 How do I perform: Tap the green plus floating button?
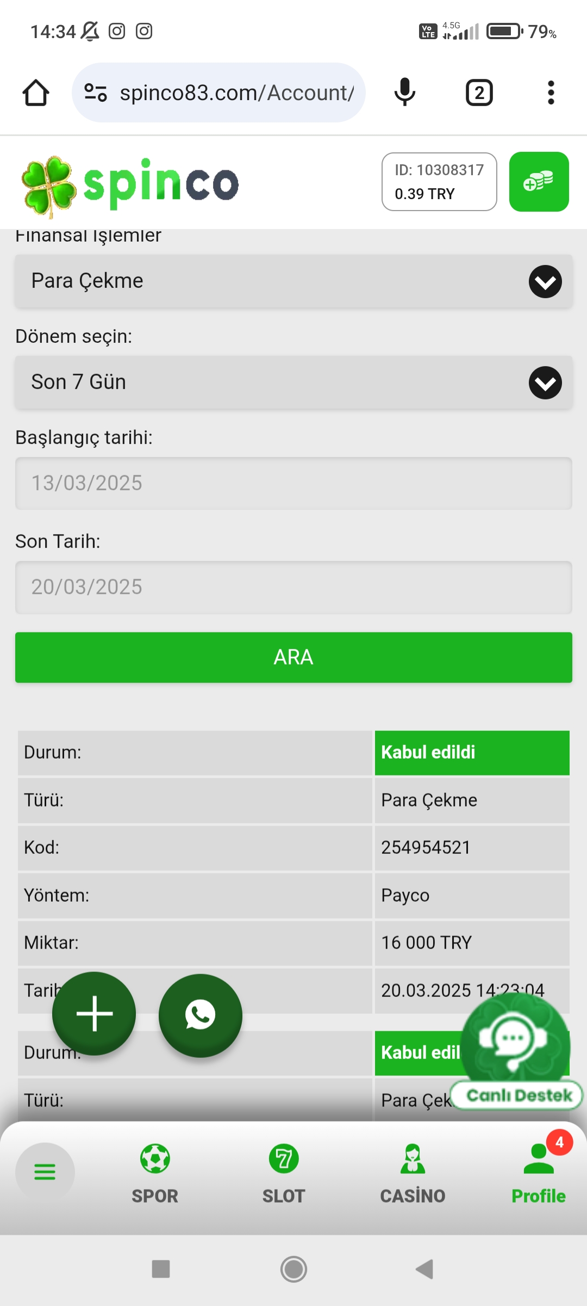tap(94, 1013)
